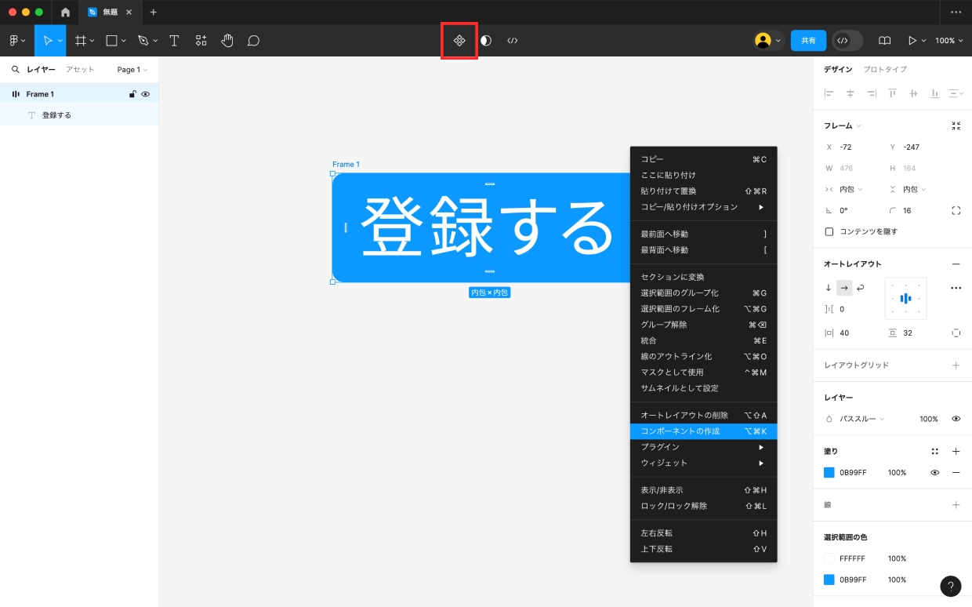Switch to プロトタイプ tab
972x607 pixels.
[885, 70]
